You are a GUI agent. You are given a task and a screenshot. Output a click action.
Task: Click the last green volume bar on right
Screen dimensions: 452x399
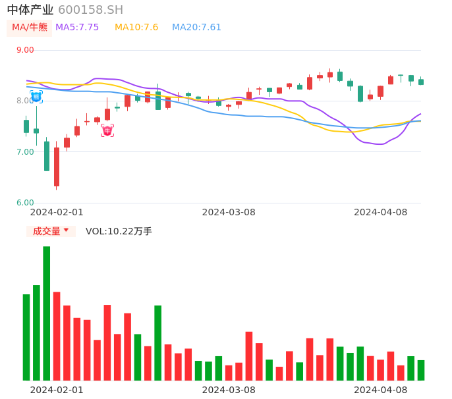click(x=421, y=370)
